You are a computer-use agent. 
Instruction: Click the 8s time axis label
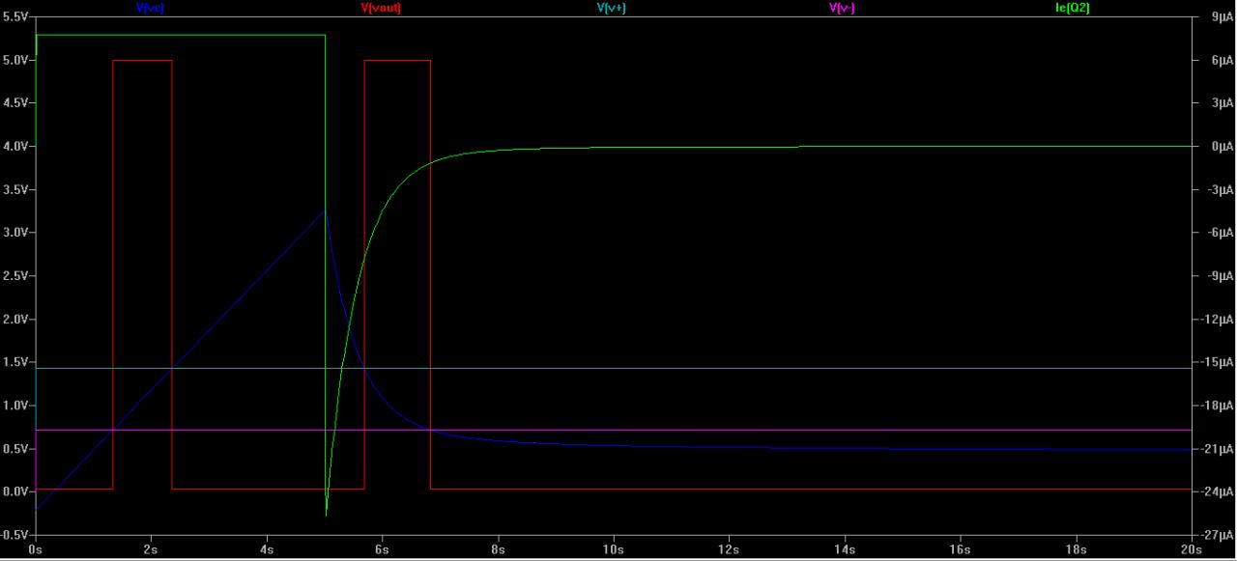(x=499, y=549)
